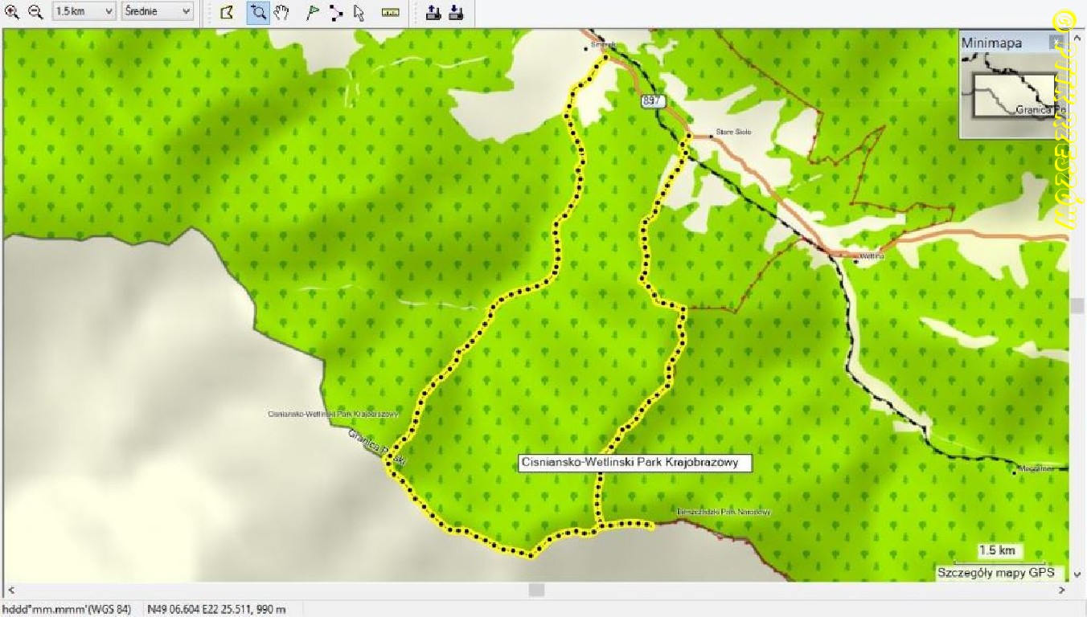Select the distance ruler tool

390,13
